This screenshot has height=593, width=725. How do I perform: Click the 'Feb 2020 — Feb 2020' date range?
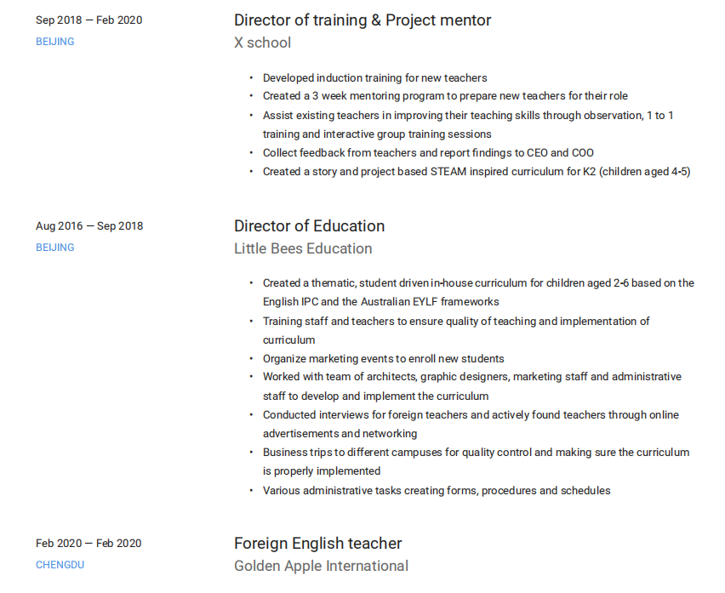(88, 544)
